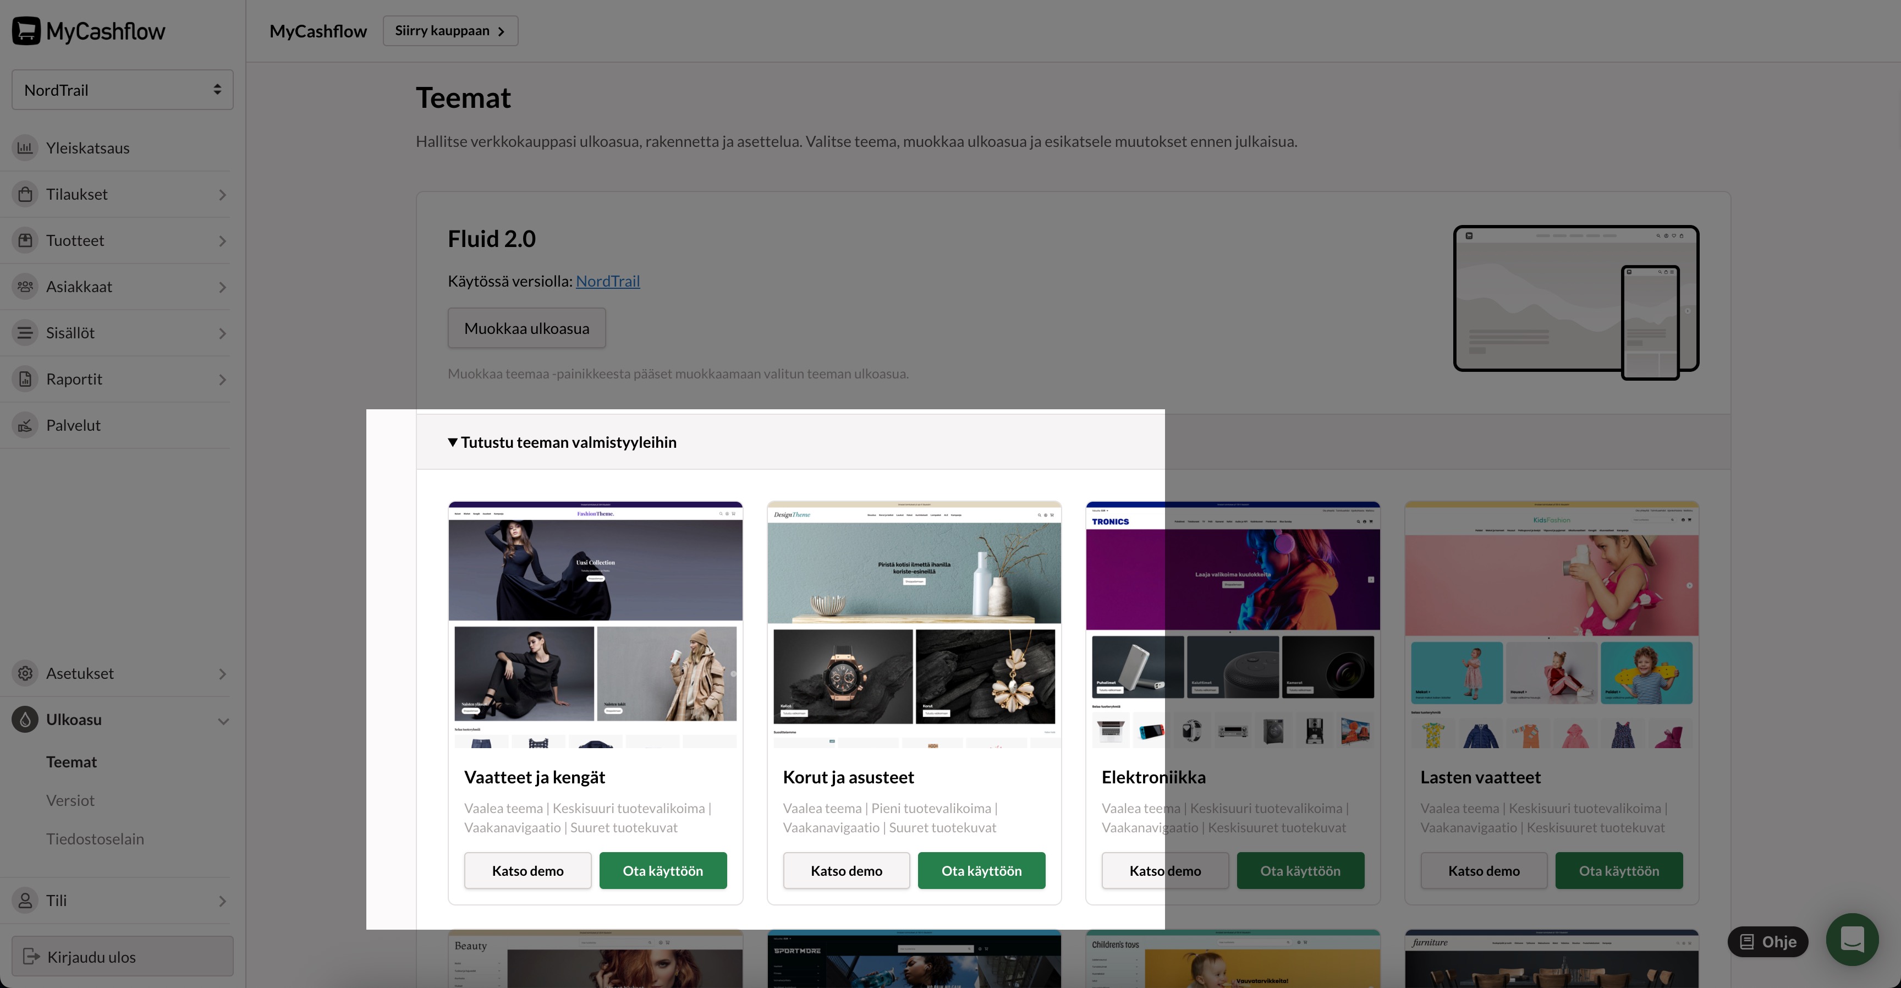The width and height of the screenshot is (1901, 988).
Task: Expand the Sisällöt menu chevron
Action: 222,333
